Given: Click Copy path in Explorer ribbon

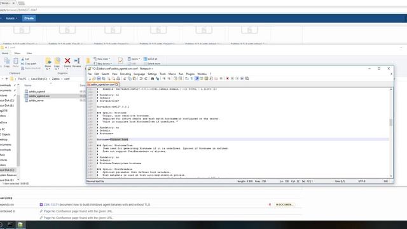Looking at the screenshot, I should (29, 64).
